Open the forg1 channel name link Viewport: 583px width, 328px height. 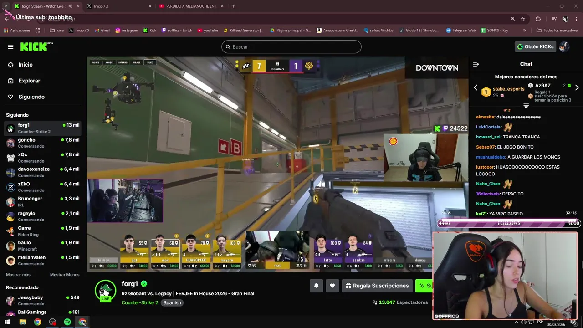130,284
